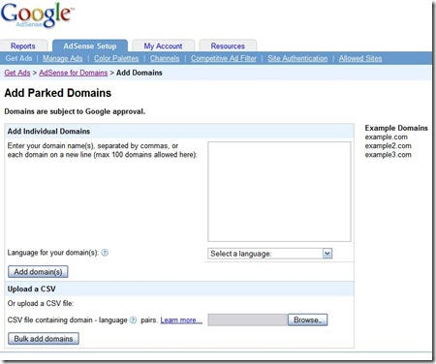The image size is (436, 364).
Task: Open Get Ads in the blue submenu bar
Action: click(18, 58)
